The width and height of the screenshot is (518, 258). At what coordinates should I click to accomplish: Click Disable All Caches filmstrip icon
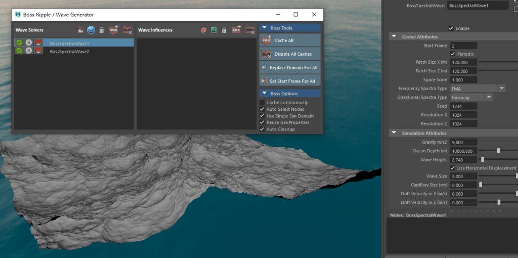(x=266, y=54)
